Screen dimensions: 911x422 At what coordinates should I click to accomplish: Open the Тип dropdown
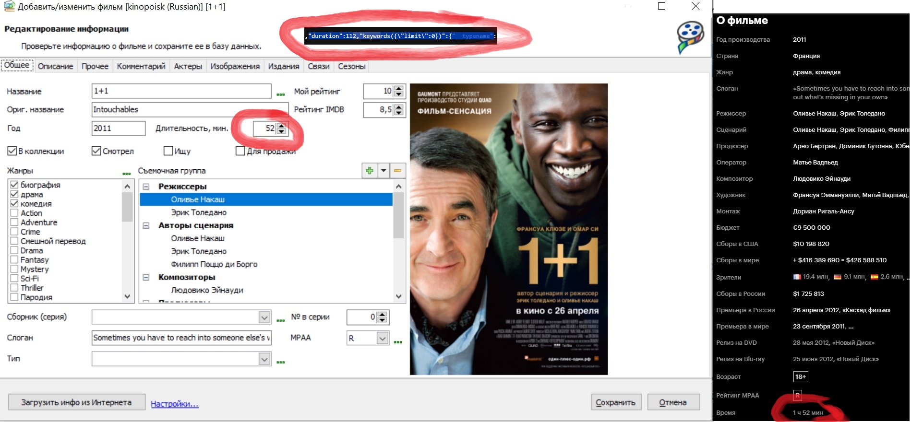point(264,359)
